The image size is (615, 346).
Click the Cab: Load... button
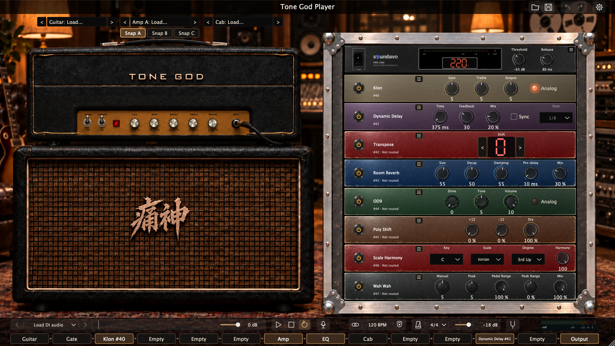243,22
